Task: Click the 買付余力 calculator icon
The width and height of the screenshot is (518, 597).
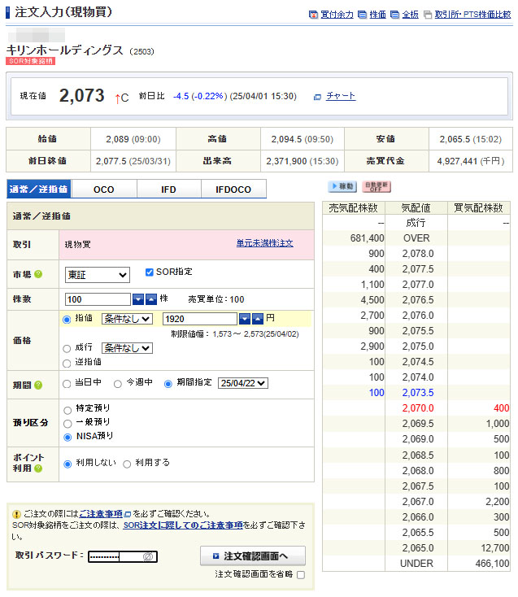Action: click(x=313, y=15)
